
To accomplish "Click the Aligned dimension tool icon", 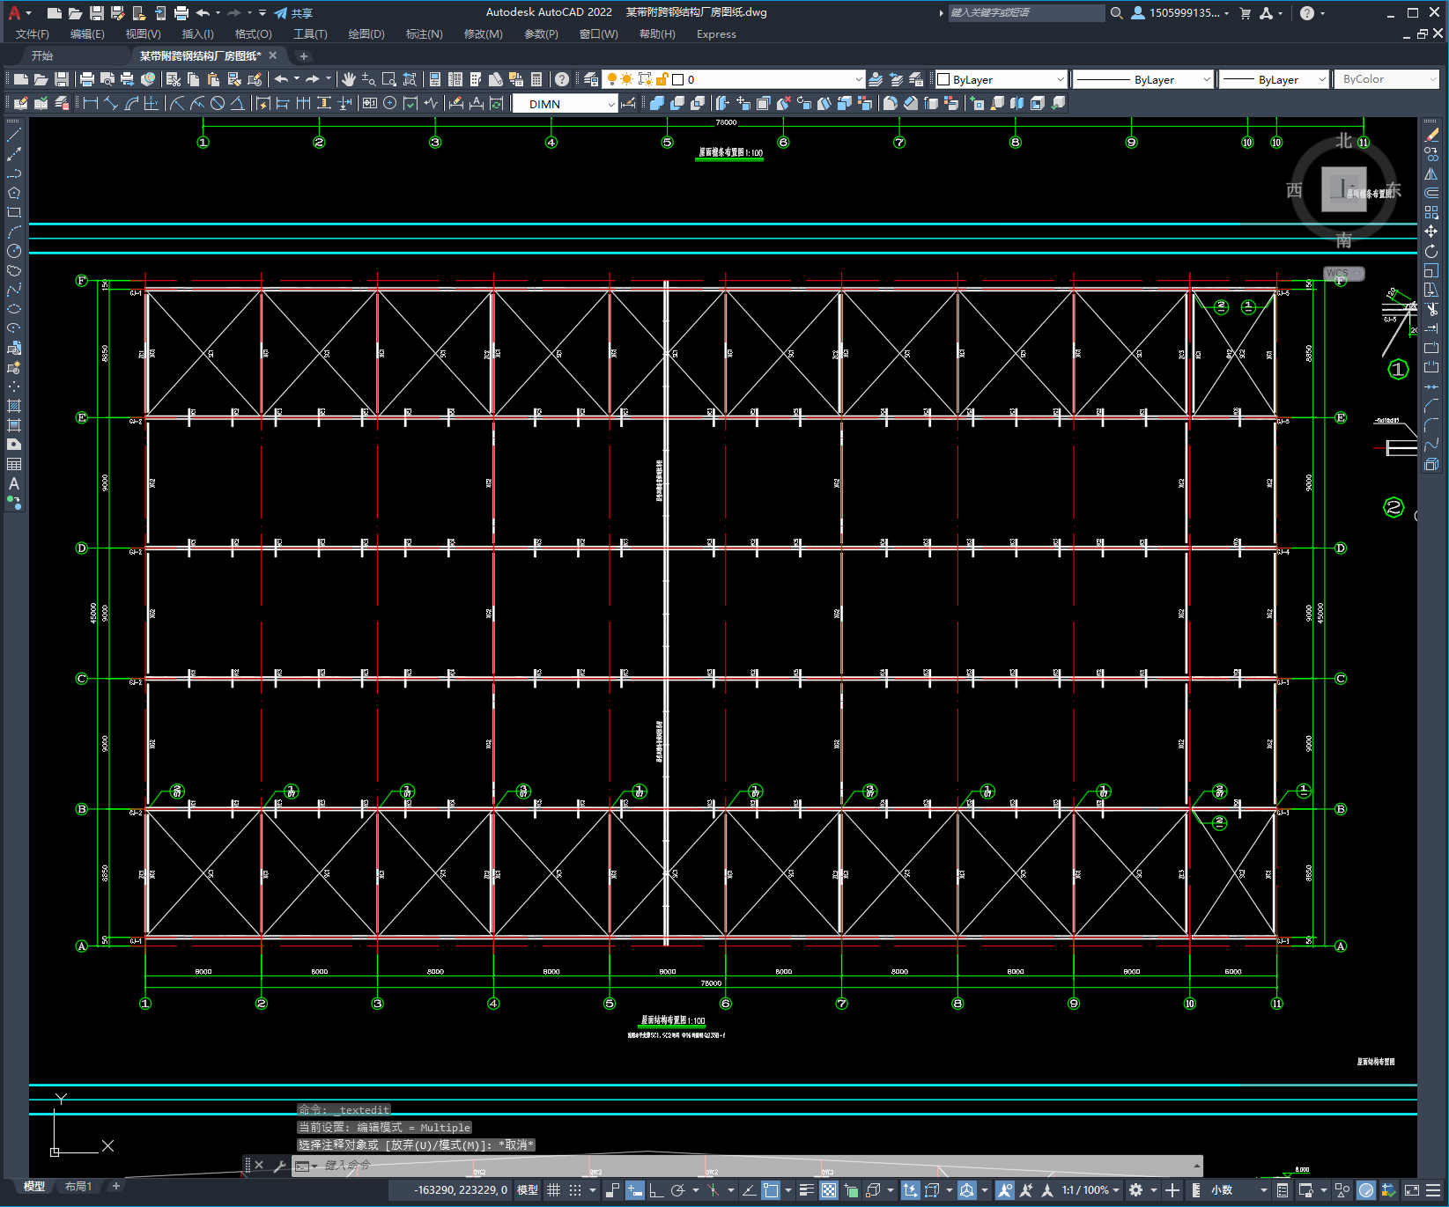I will click(x=111, y=103).
